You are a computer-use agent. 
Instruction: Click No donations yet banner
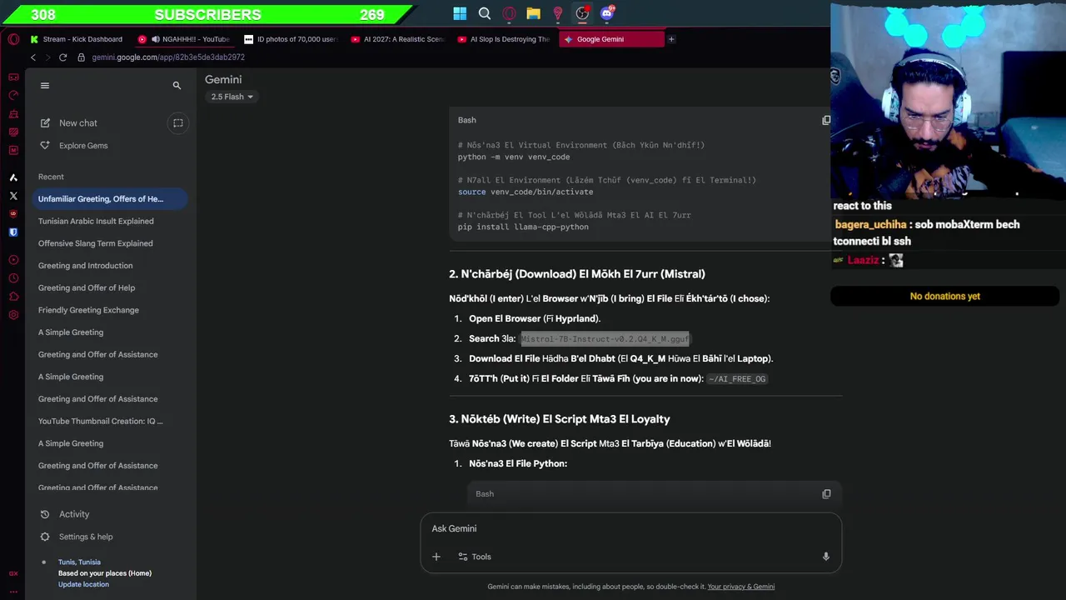click(944, 296)
